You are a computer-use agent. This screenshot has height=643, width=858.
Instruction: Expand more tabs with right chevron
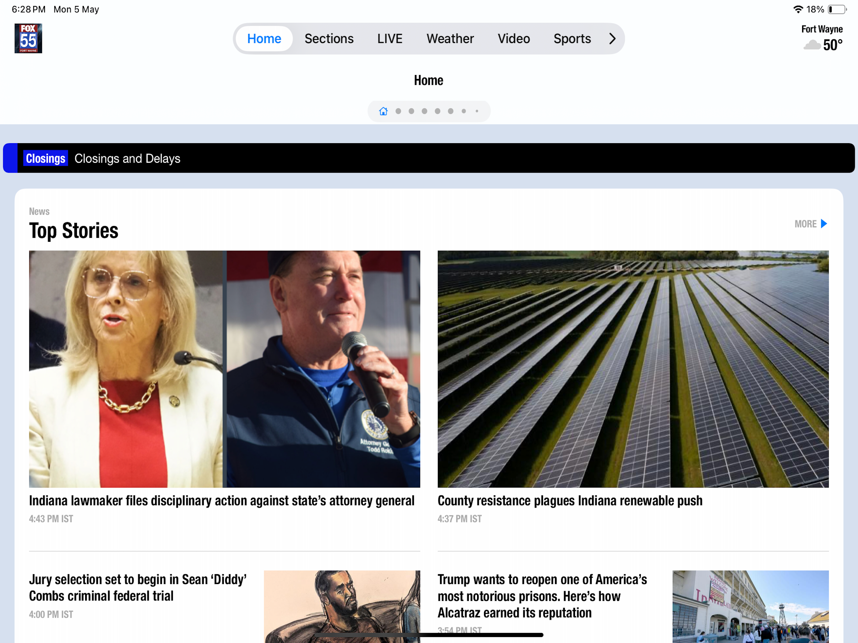(612, 38)
